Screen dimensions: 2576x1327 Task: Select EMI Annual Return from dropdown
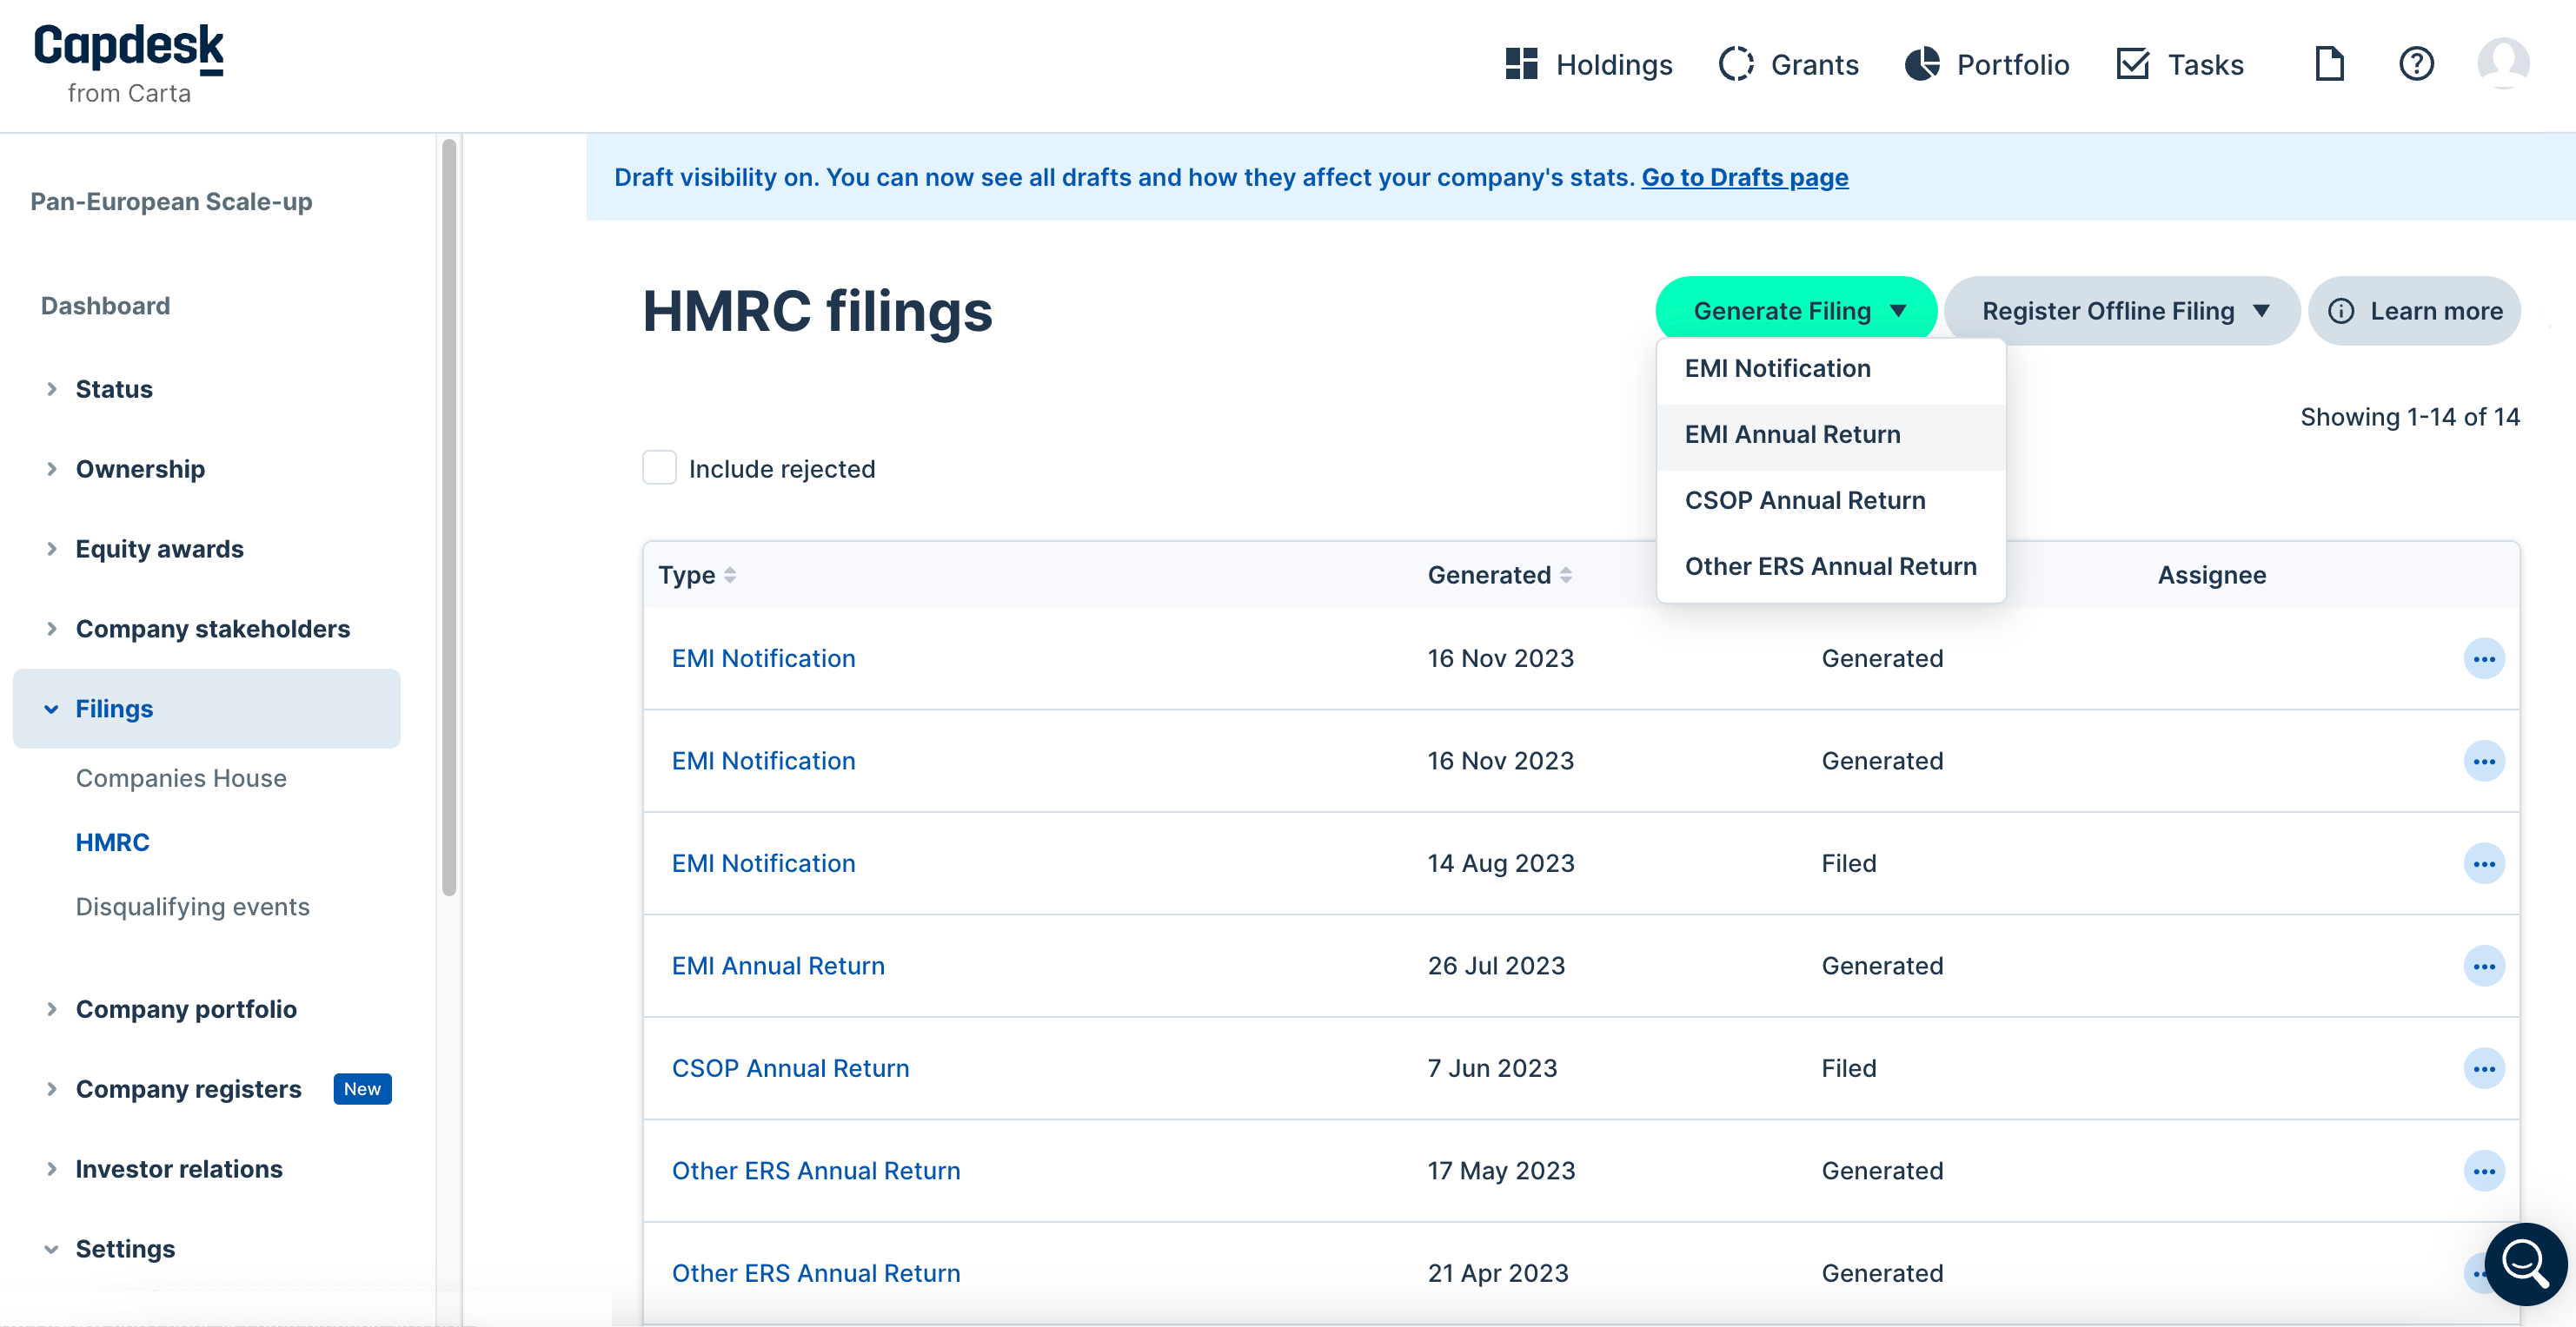click(1792, 435)
